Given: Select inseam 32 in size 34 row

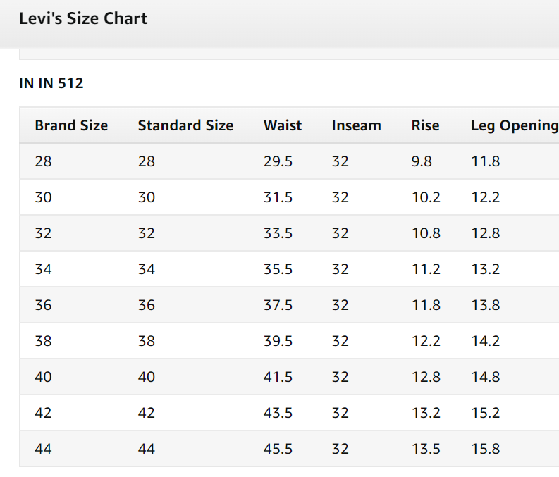Looking at the screenshot, I should pos(340,269).
